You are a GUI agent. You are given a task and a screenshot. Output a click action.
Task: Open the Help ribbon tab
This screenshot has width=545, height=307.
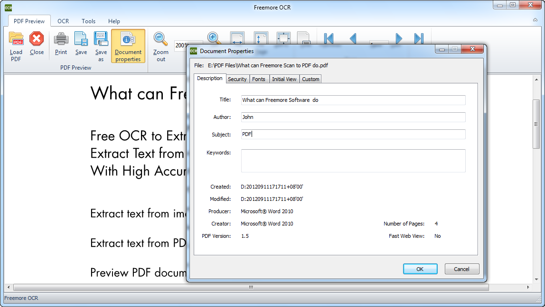(x=114, y=21)
